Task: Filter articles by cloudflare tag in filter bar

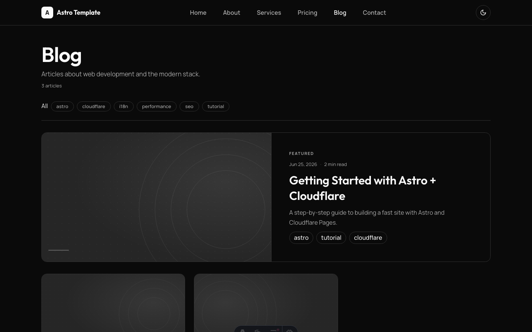Action: pos(94,106)
